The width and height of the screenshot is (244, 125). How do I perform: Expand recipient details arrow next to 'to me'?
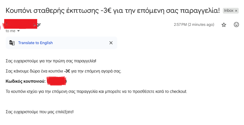point(18,31)
